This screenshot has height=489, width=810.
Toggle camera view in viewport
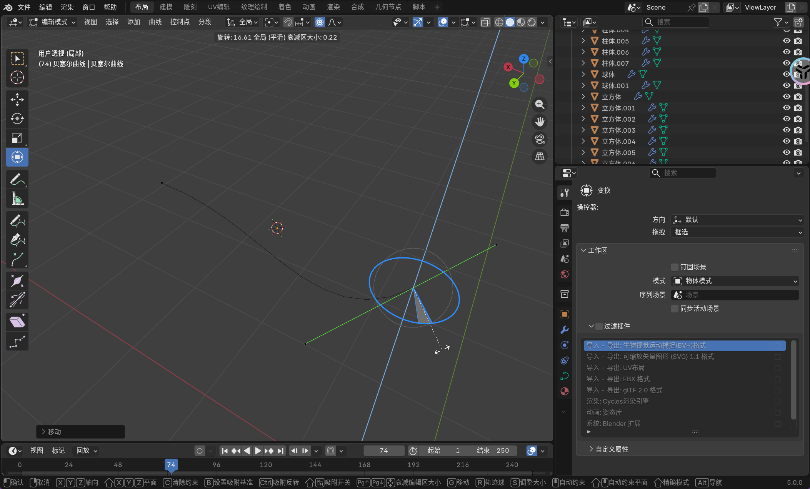click(540, 139)
